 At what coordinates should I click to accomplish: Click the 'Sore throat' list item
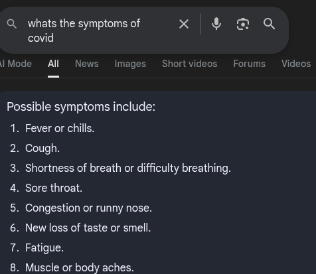[x=54, y=188]
